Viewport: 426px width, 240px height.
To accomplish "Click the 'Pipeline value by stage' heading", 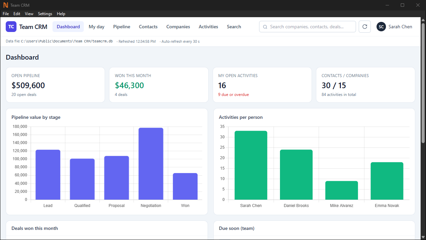I will [36, 117].
